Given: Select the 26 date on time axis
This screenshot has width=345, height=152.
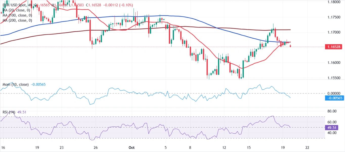Looking at the screenshot, I should [x=95, y=147].
